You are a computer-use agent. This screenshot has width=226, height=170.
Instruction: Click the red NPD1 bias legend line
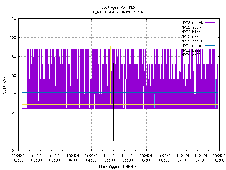[x=210, y=50]
